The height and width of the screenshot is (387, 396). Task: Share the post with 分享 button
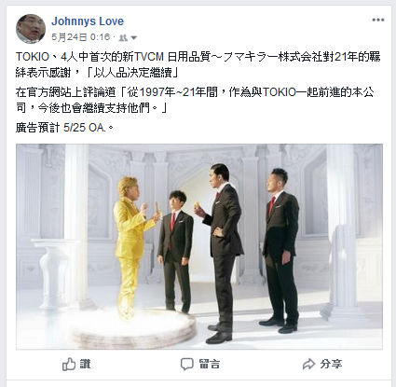(322, 364)
